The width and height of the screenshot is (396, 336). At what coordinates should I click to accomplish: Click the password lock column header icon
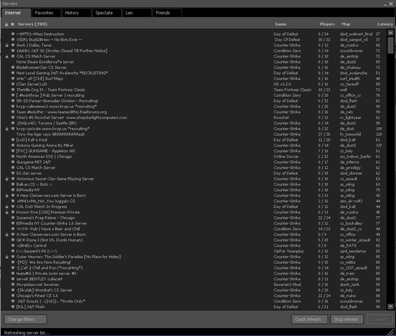[x=6, y=24]
